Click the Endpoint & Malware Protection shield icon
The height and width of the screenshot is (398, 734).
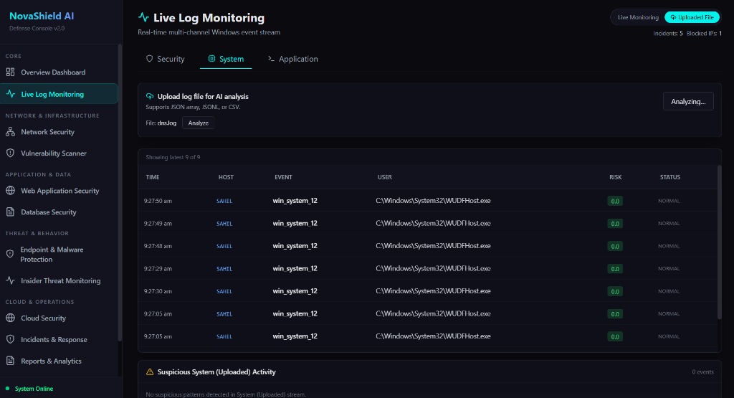click(x=10, y=255)
